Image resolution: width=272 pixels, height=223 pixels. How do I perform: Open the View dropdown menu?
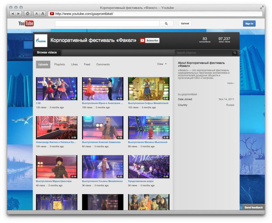point(162,64)
